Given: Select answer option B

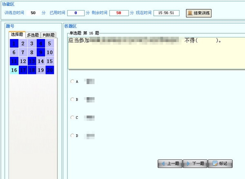Looking at the screenshot, I should click(72, 99).
